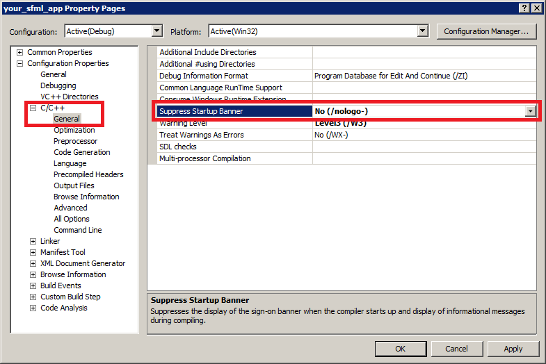The height and width of the screenshot is (364, 546).
Task: Click the Configuration Manager button
Action: 486,31
